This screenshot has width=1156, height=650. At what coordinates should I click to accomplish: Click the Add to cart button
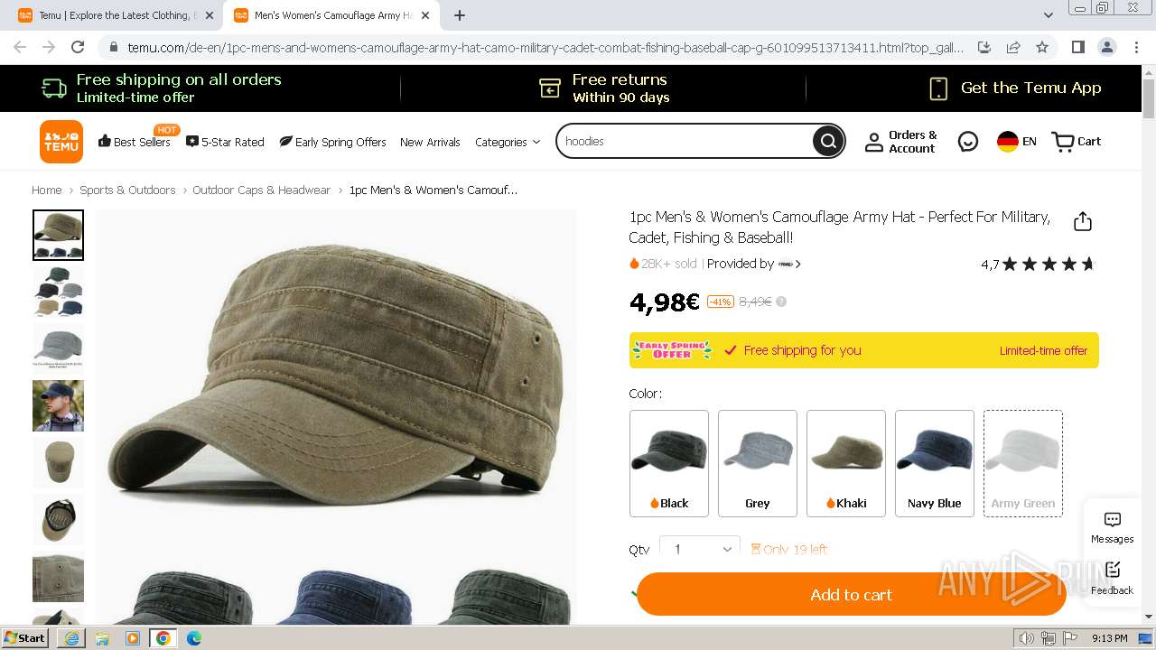pyautogui.click(x=851, y=594)
